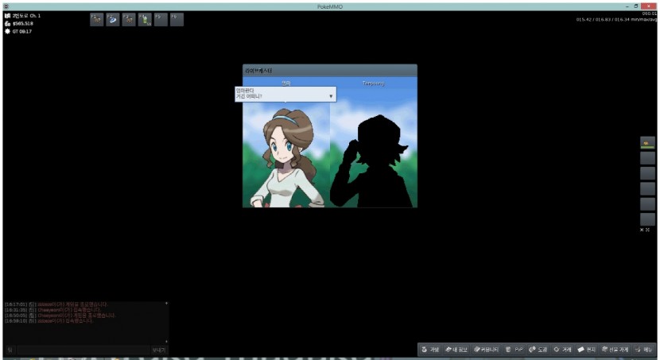The height and width of the screenshot is (360, 660).
Task: Advance dialogue with the down arrow
Action: pyautogui.click(x=331, y=96)
